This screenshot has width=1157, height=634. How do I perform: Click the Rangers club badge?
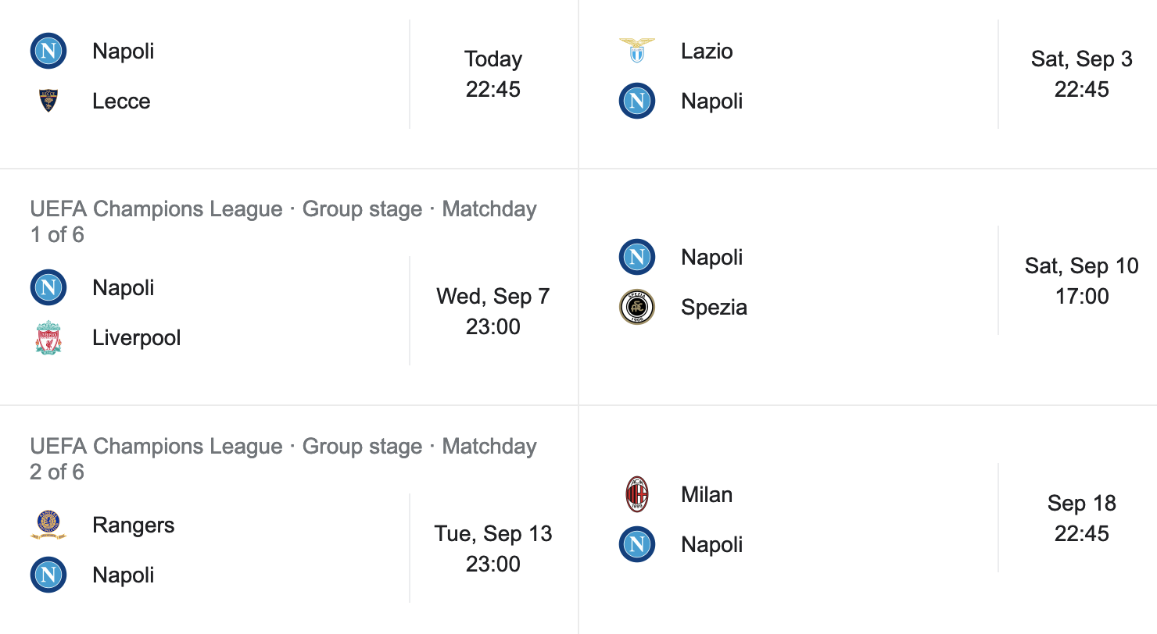(48, 525)
